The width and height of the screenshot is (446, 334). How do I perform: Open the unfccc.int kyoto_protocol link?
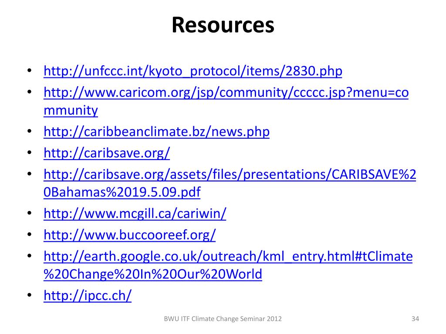193,71
